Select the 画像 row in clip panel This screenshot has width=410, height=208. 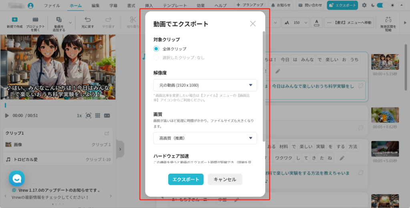[58, 145]
